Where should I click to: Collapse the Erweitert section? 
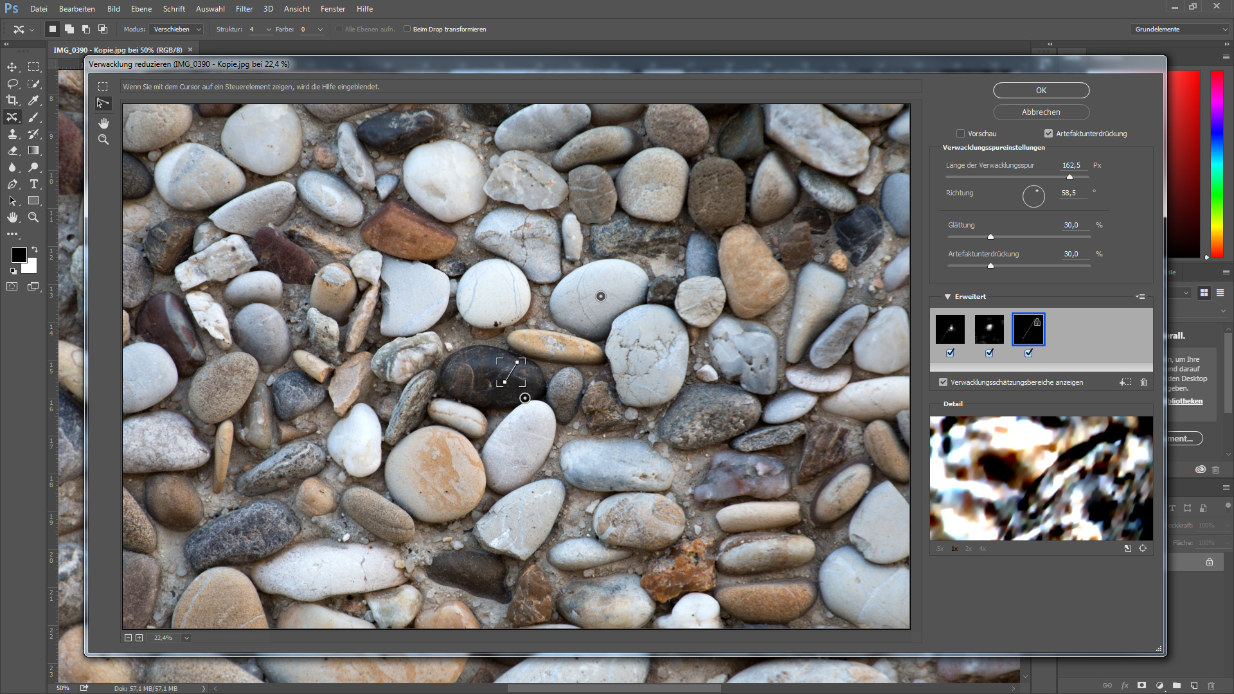click(947, 297)
